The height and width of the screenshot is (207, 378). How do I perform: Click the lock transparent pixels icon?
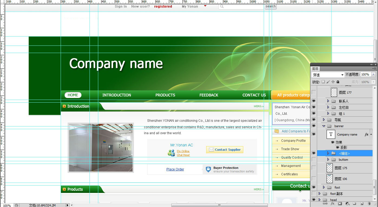point(323,82)
